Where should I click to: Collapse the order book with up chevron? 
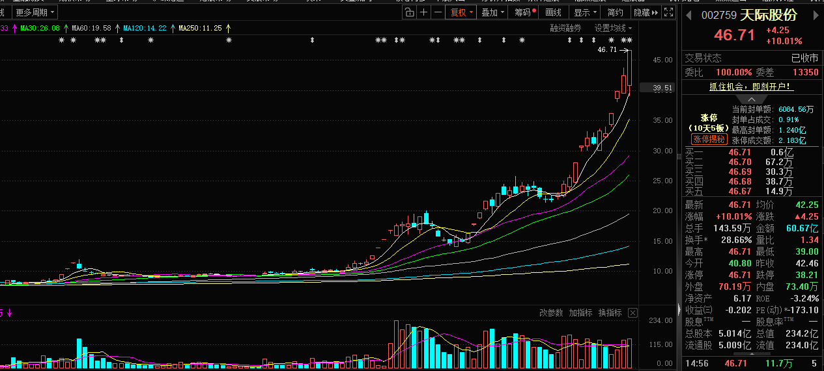coord(751,99)
